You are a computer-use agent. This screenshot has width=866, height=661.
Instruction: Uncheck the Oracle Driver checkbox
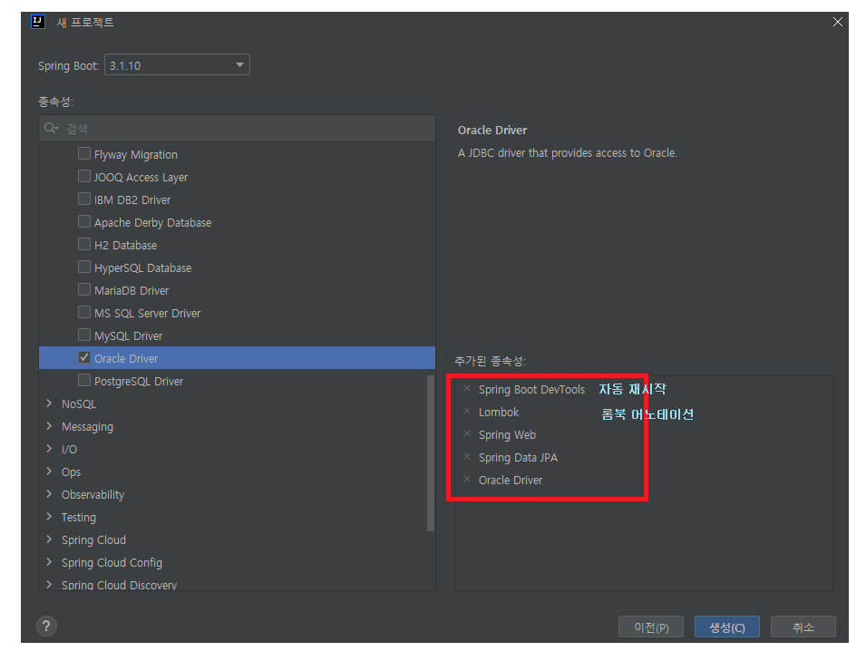pyautogui.click(x=84, y=357)
